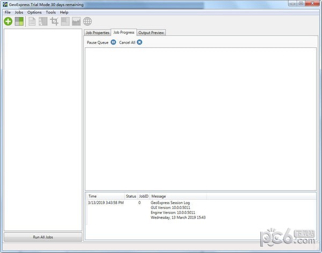
Task: Click the globe projection toolbar icon
Action: pos(87,21)
